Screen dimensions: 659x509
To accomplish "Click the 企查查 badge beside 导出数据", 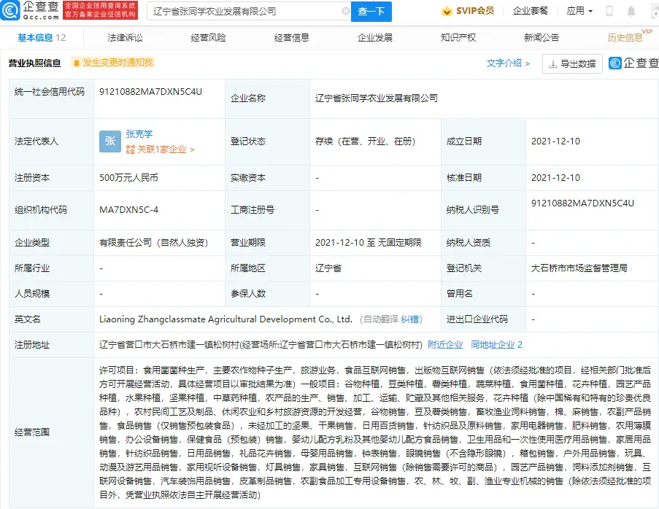I will click(x=630, y=64).
